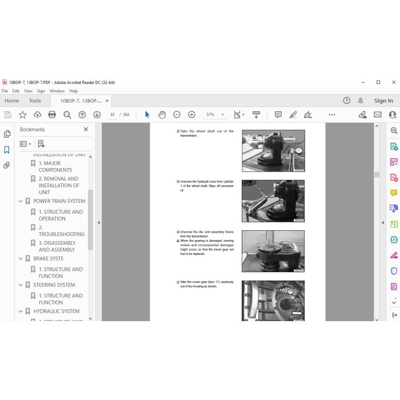Open 2. REMOVAL AND INSTALLATION OF UNIT bookmark
This screenshot has width=400, height=400.
[x=59, y=186]
